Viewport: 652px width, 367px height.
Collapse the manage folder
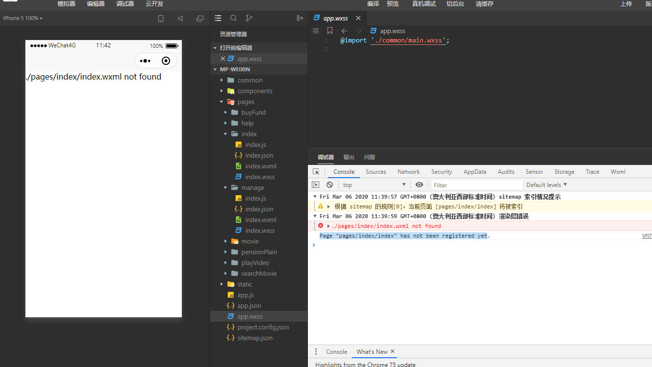225,187
